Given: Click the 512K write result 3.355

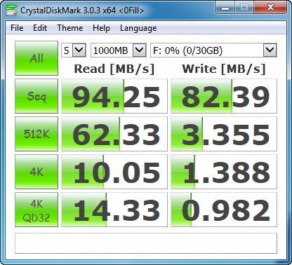Looking at the screenshot, I should [224, 134].
